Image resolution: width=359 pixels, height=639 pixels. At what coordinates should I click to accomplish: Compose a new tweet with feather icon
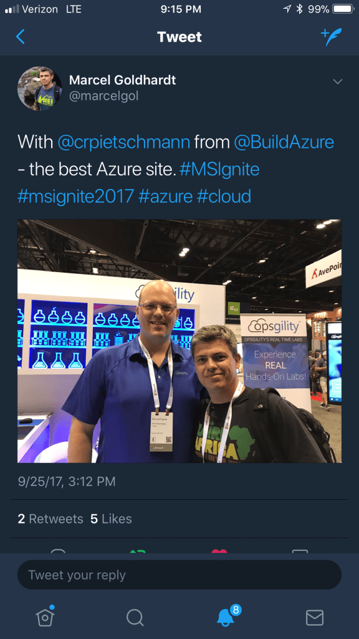332,37
